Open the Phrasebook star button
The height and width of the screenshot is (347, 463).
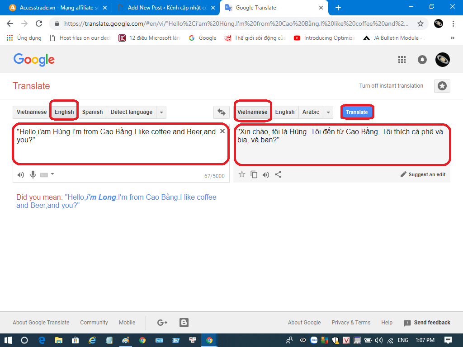point(442,86)
